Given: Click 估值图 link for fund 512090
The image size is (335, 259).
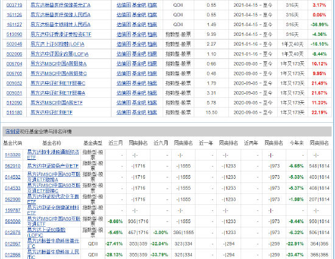Looking at the screenshot, I should pos(124,103).
